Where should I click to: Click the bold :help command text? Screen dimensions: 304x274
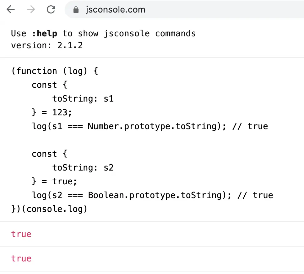[45, 34]
